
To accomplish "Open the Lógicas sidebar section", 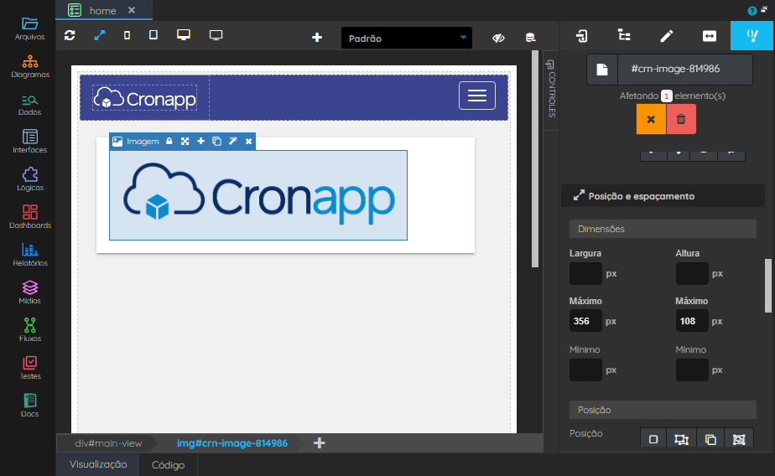I will 29,179.
